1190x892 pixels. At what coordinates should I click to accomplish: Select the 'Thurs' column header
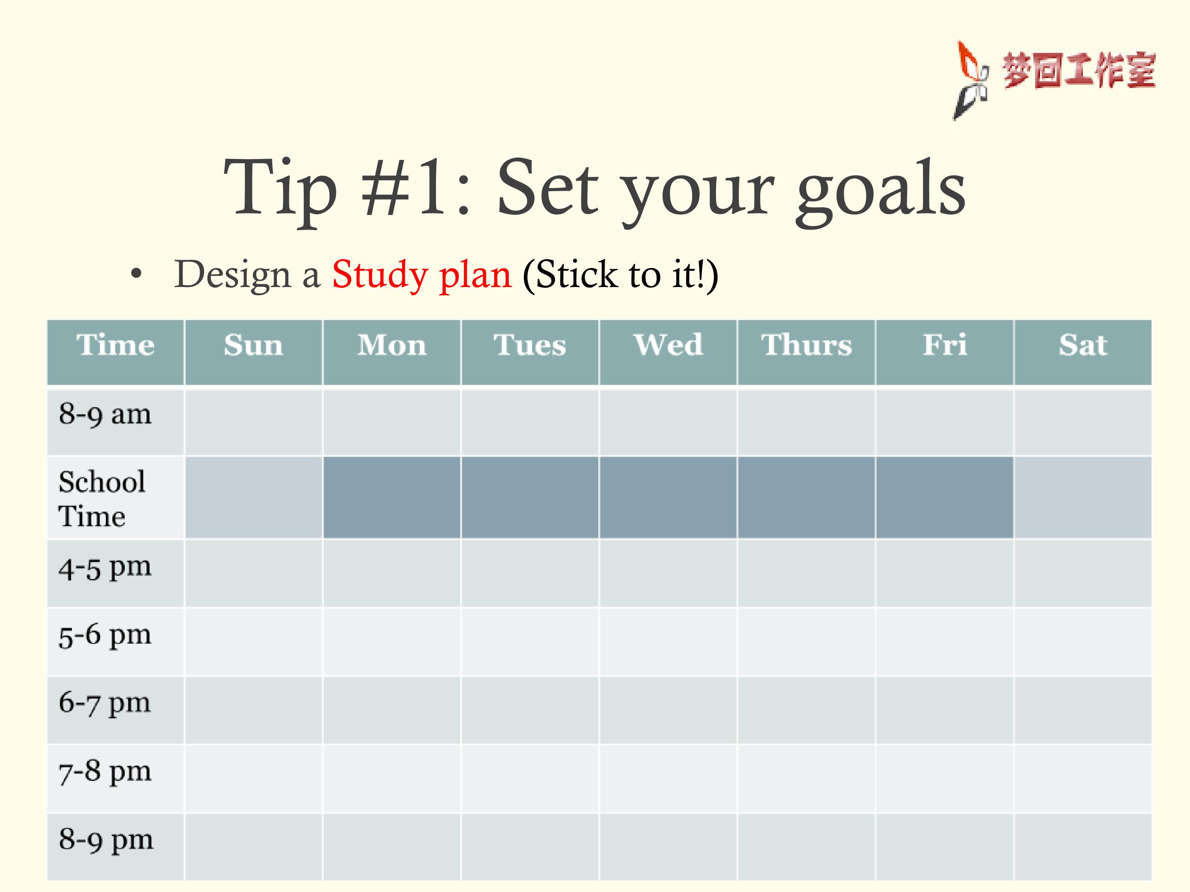pyautogui.click(x=807, y=352)
